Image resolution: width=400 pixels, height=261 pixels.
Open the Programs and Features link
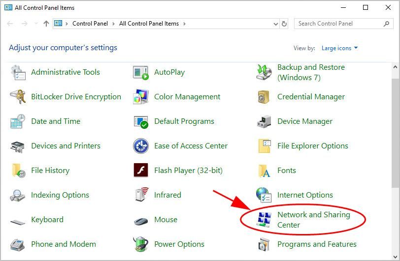pos(317,244)
